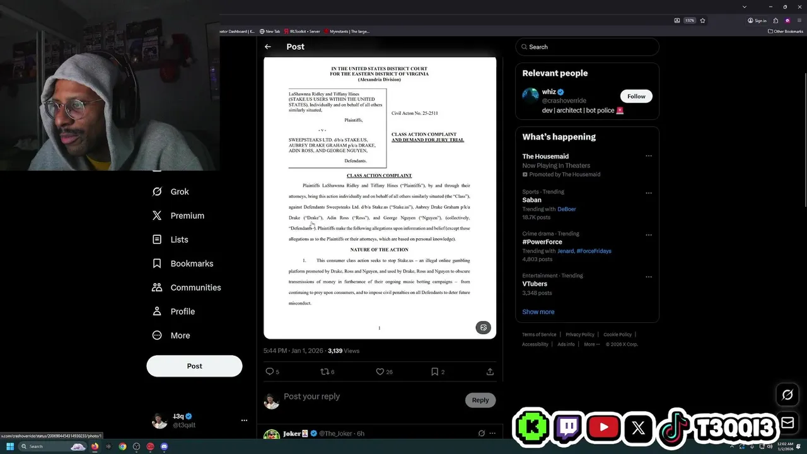
Task: Open The Housemaid trending item
Action: (x=545, y=156)
